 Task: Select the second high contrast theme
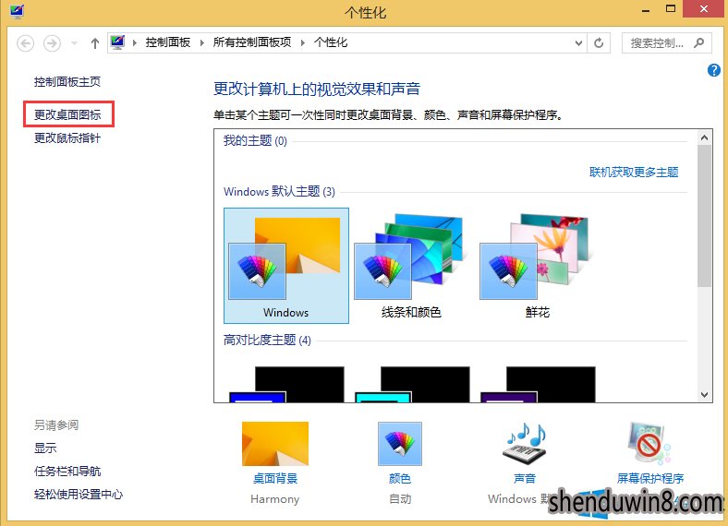click(412, 384)
